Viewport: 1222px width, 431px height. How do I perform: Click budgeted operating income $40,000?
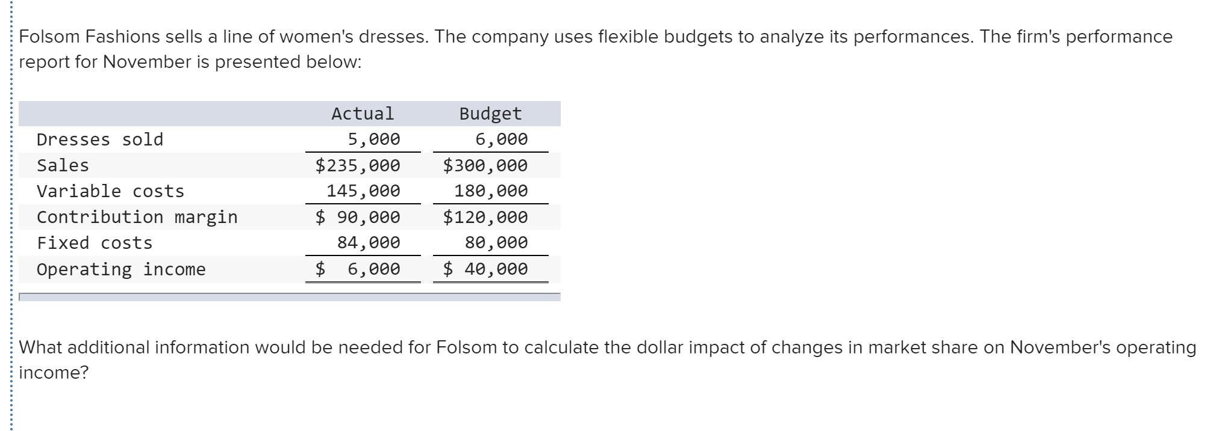(x=485, y=269)
